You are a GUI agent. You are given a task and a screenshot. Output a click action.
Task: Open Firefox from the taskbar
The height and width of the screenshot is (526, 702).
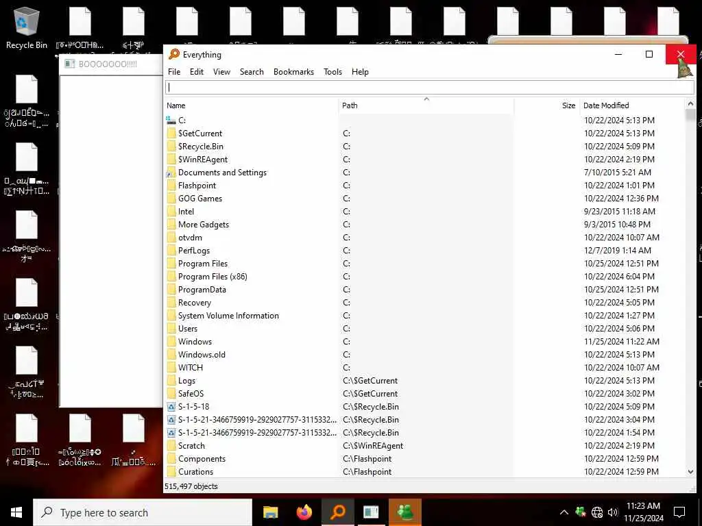point(304,512)
